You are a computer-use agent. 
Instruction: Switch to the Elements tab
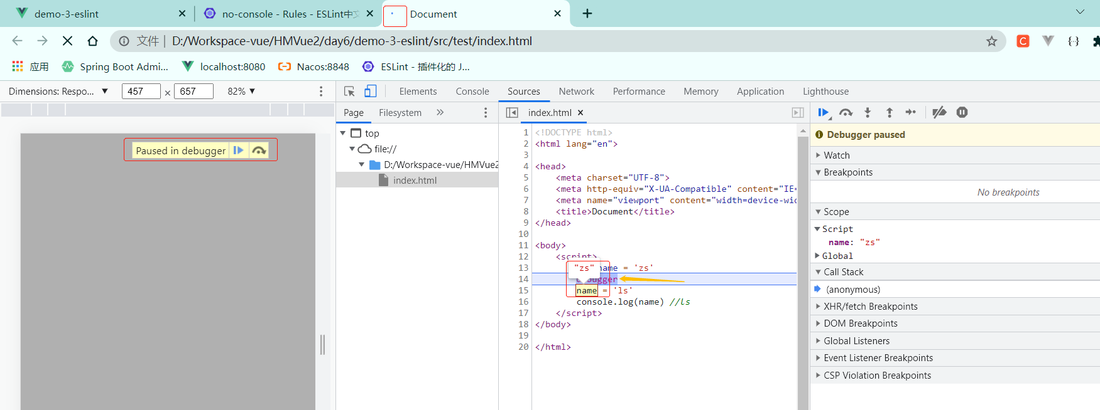point(418,92)
